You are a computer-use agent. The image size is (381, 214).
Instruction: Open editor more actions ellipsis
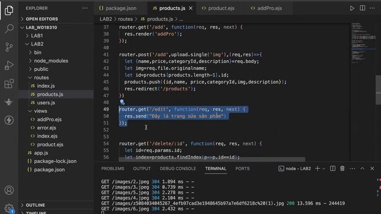click(372, 8)
